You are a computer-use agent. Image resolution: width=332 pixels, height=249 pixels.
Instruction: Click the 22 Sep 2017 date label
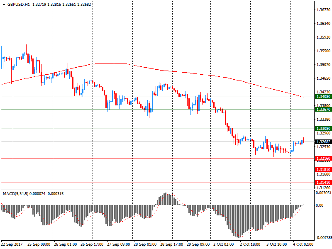[12, 244]
